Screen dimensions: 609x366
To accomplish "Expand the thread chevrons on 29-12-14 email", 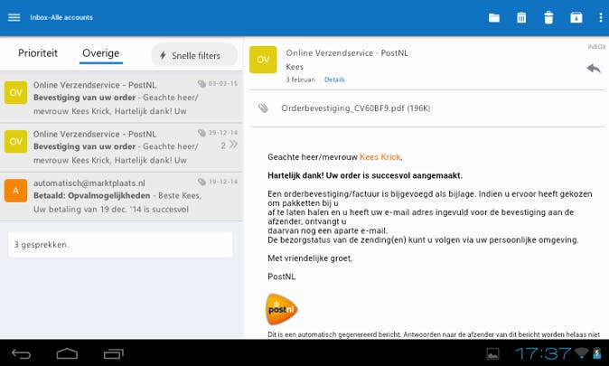I will tap(233, 145).
